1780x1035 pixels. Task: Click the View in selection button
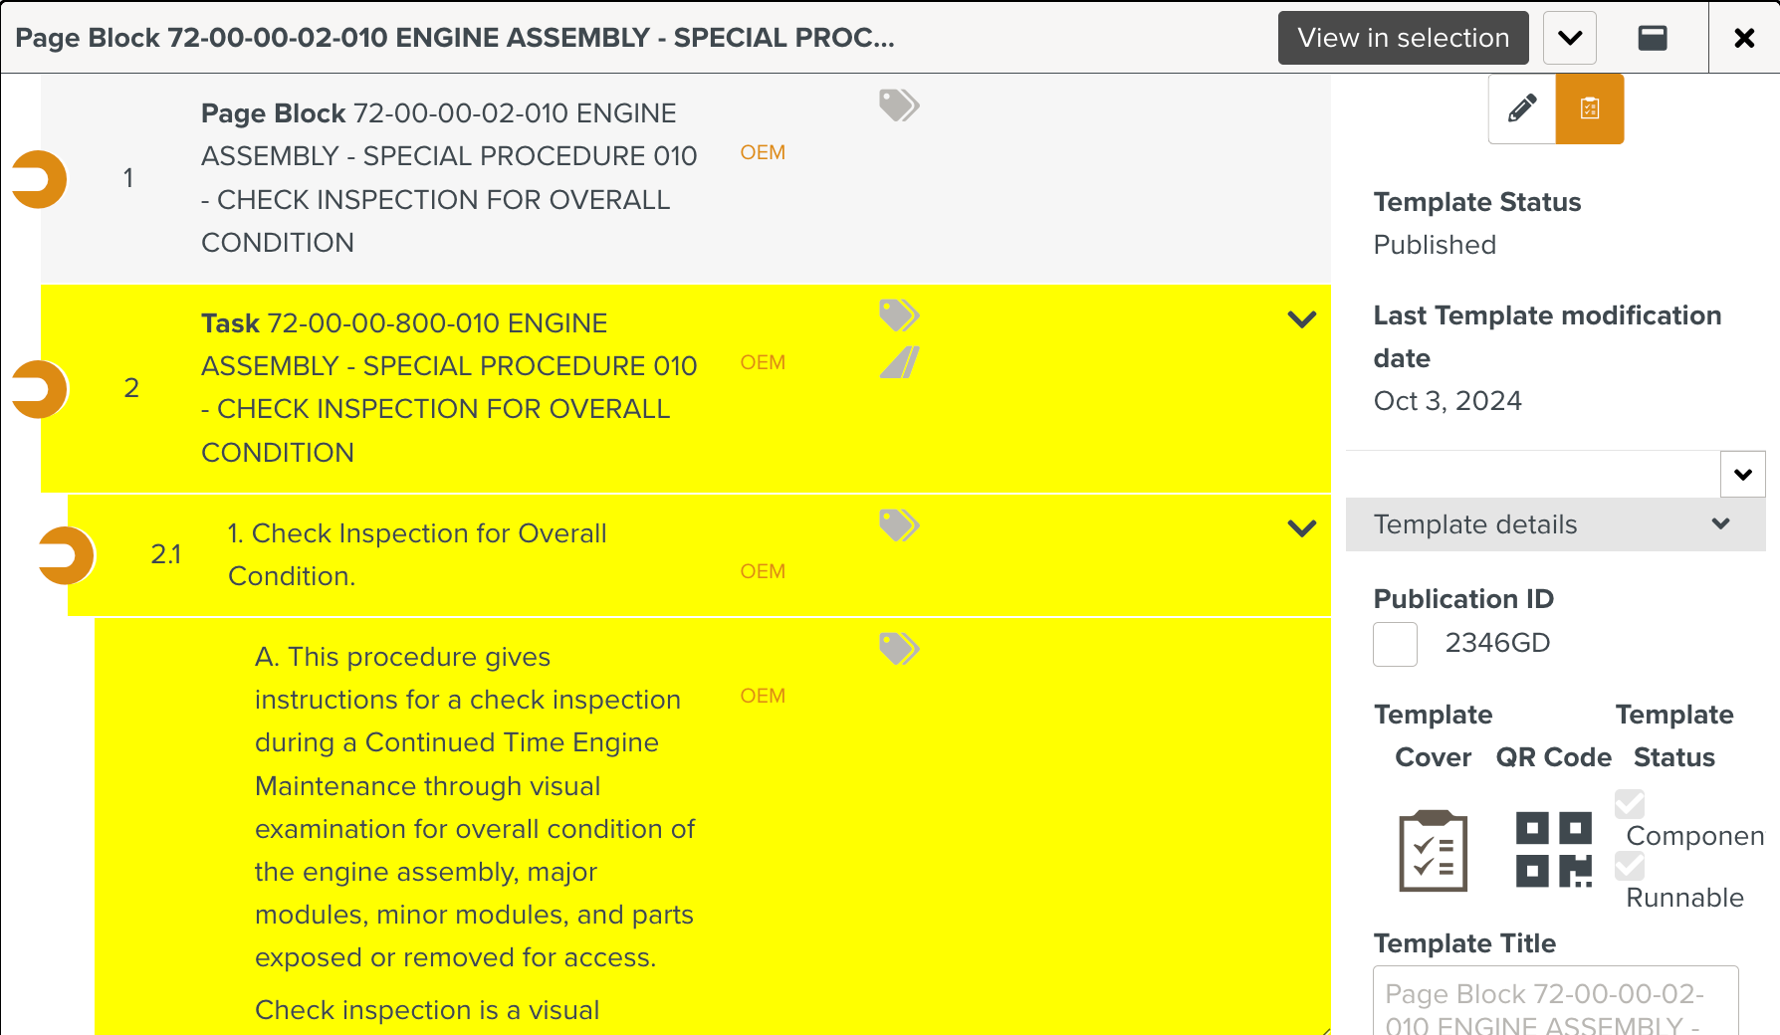(1403, 38)
